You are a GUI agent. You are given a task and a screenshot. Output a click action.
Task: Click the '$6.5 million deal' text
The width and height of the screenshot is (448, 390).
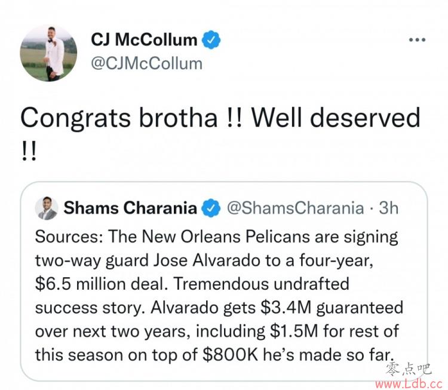(x=102, y=284)
